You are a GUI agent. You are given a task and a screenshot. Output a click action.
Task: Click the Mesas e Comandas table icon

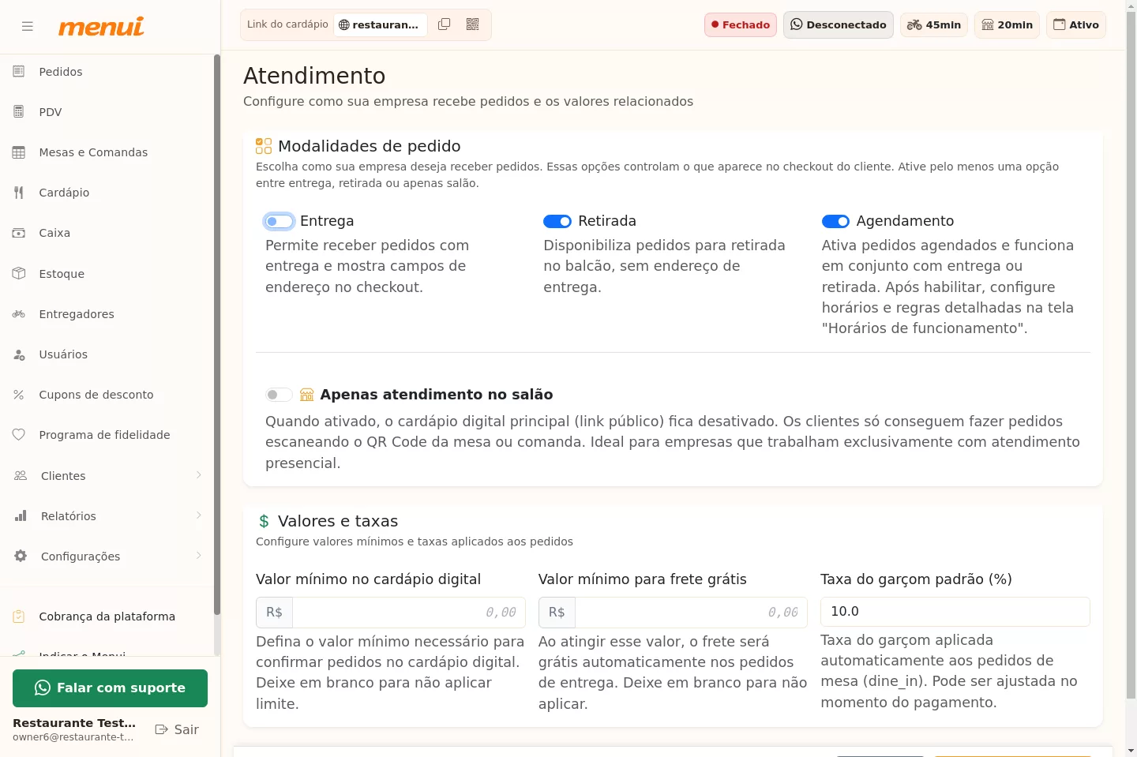pos(19,152)
